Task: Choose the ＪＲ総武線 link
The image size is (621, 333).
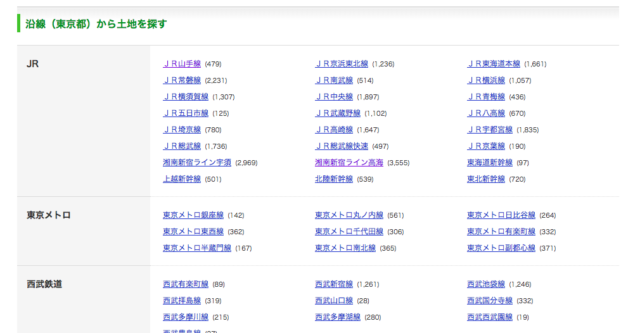Action: [182, 146]
